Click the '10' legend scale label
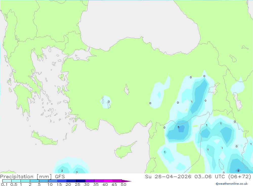This screenshot has height=186, width=253. 50,184
